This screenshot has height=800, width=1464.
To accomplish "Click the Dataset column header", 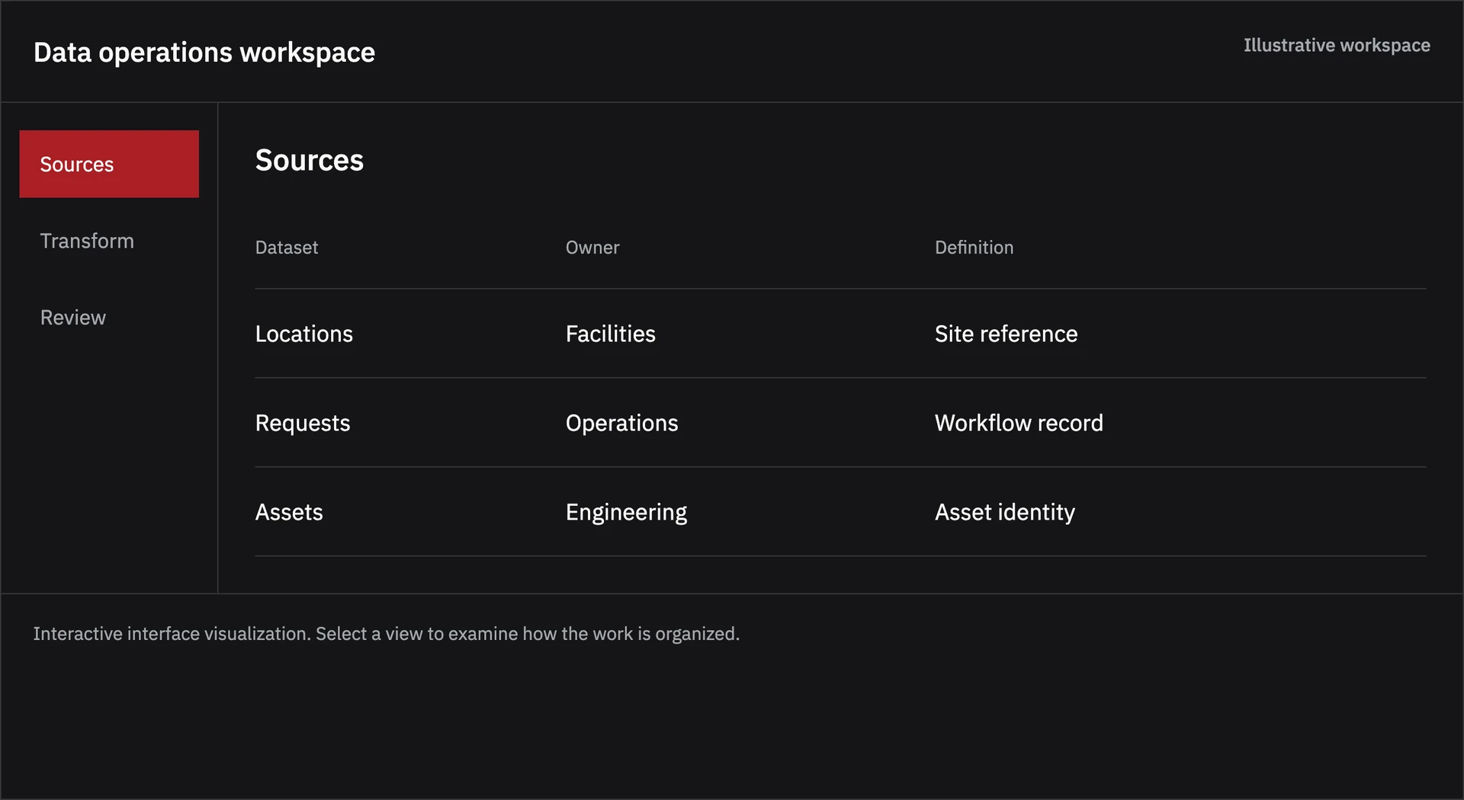I will click(287, 248).
